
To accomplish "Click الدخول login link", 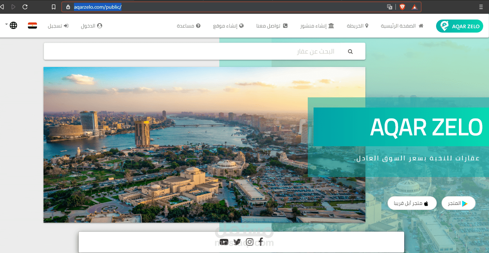I will coord(91,26).
